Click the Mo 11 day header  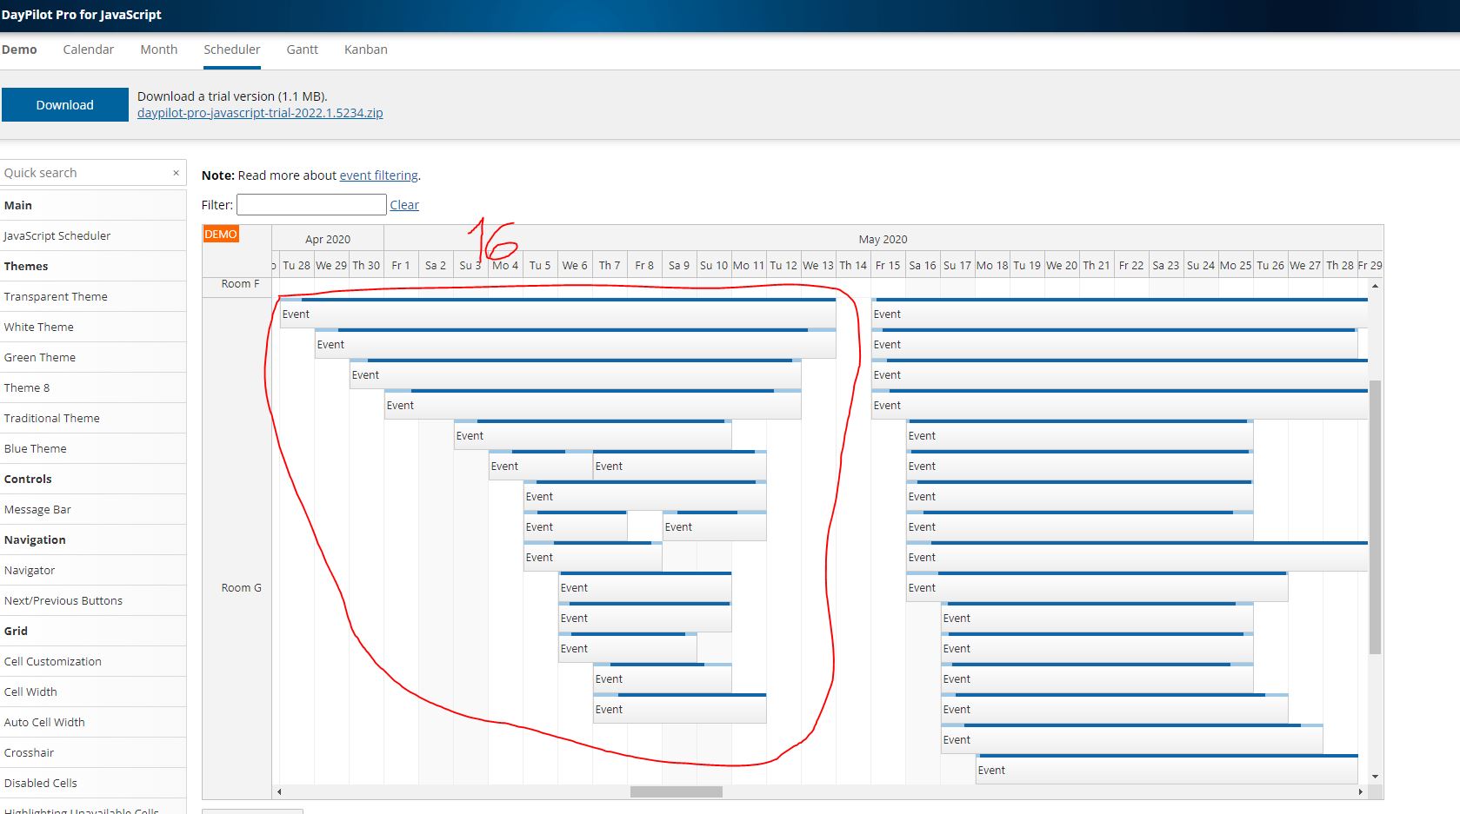749,266
